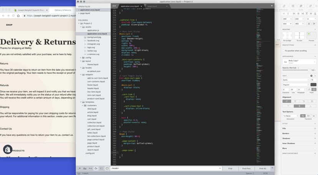Click the Pin to Edge resizing icon

pyautogui.click(x=287, y=35)
